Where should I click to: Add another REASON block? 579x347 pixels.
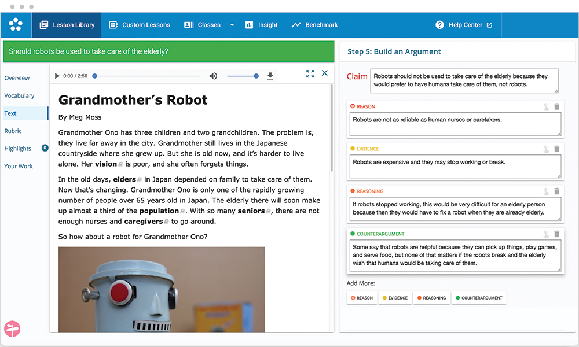click(x=362, y=298)
